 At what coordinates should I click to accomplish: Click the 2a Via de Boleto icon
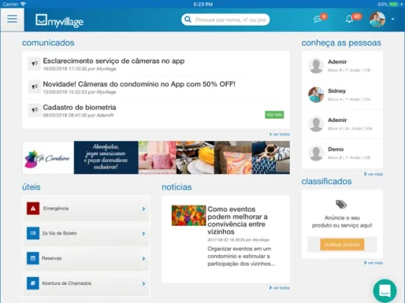[x=33, y=233]
